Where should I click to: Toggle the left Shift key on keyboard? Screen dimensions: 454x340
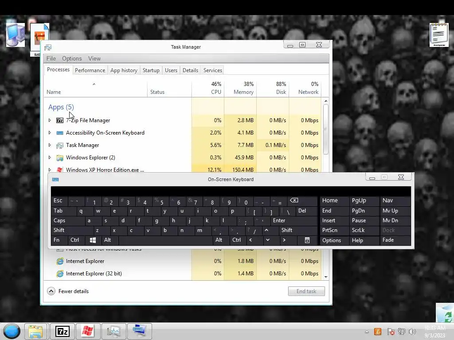point(72,230)
